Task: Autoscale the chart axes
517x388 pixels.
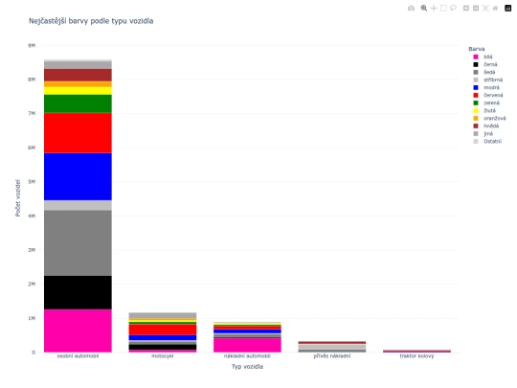Action: click(485, 9)
